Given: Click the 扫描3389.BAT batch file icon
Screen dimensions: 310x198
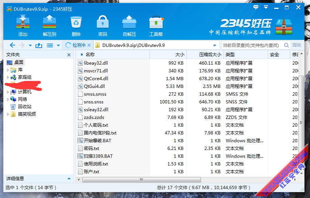Looking at the screenshot, I should 80,156.
